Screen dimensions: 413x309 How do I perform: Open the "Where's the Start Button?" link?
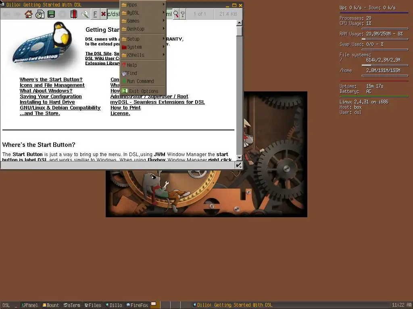click(51, 79)
